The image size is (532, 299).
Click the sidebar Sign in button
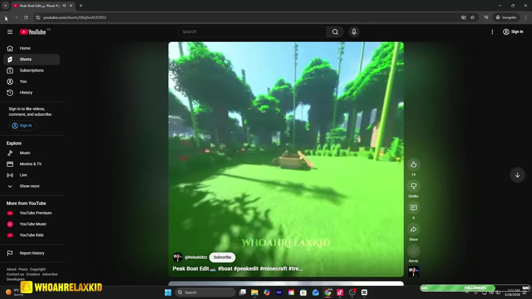22,125
